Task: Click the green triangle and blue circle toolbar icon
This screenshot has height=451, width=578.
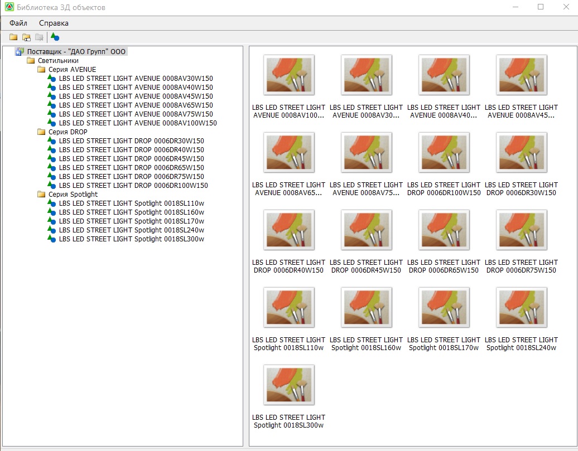Action: pyautogui.click(x=55, y=37)
